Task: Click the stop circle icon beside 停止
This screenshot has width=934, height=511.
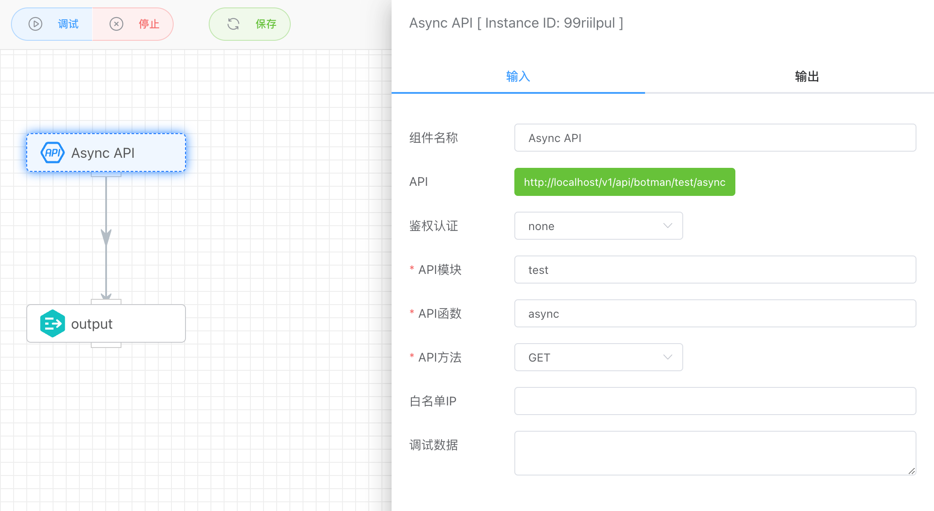Action: click(x=116, y=24)
